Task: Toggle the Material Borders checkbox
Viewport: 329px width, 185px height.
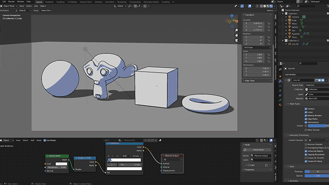Action: click(306, 116)
